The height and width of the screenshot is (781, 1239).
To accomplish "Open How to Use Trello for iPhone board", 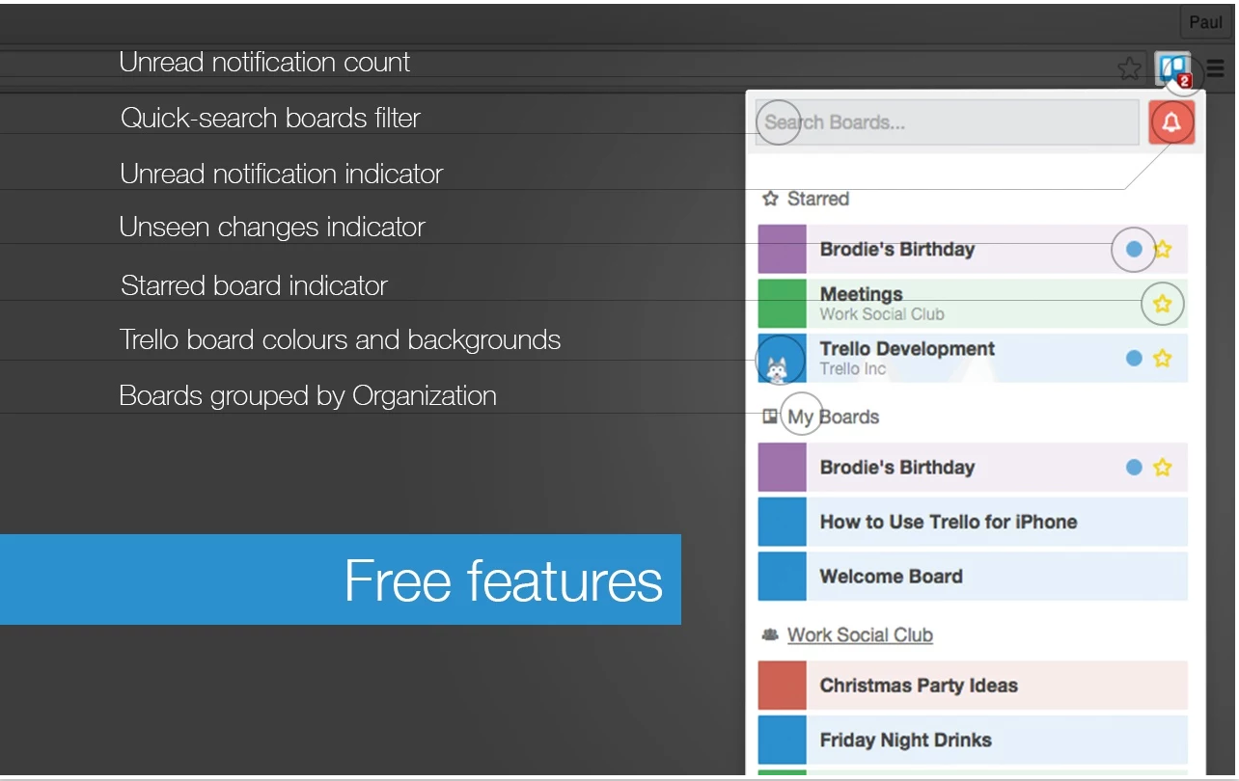I will (973, 522).
